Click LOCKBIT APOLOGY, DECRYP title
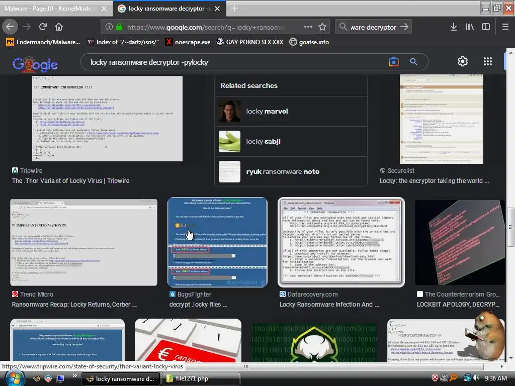The width and height of the screenshot is (515, 386). click(458, 305)
